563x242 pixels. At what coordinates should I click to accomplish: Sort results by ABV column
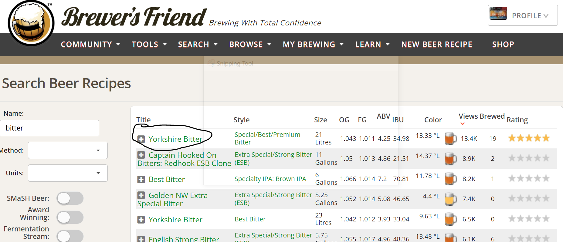click(383, 116)
